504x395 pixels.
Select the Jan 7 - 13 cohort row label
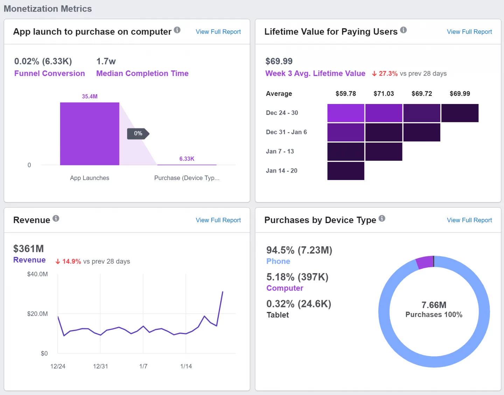coord(280,151)
